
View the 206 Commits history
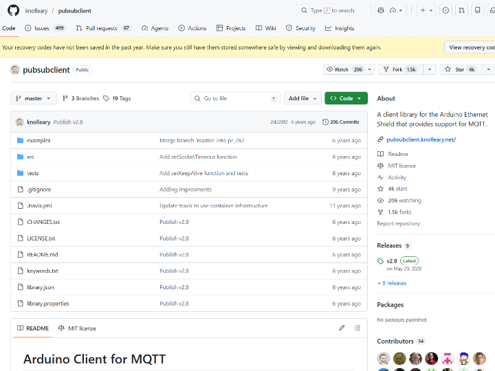click(340, 122)
